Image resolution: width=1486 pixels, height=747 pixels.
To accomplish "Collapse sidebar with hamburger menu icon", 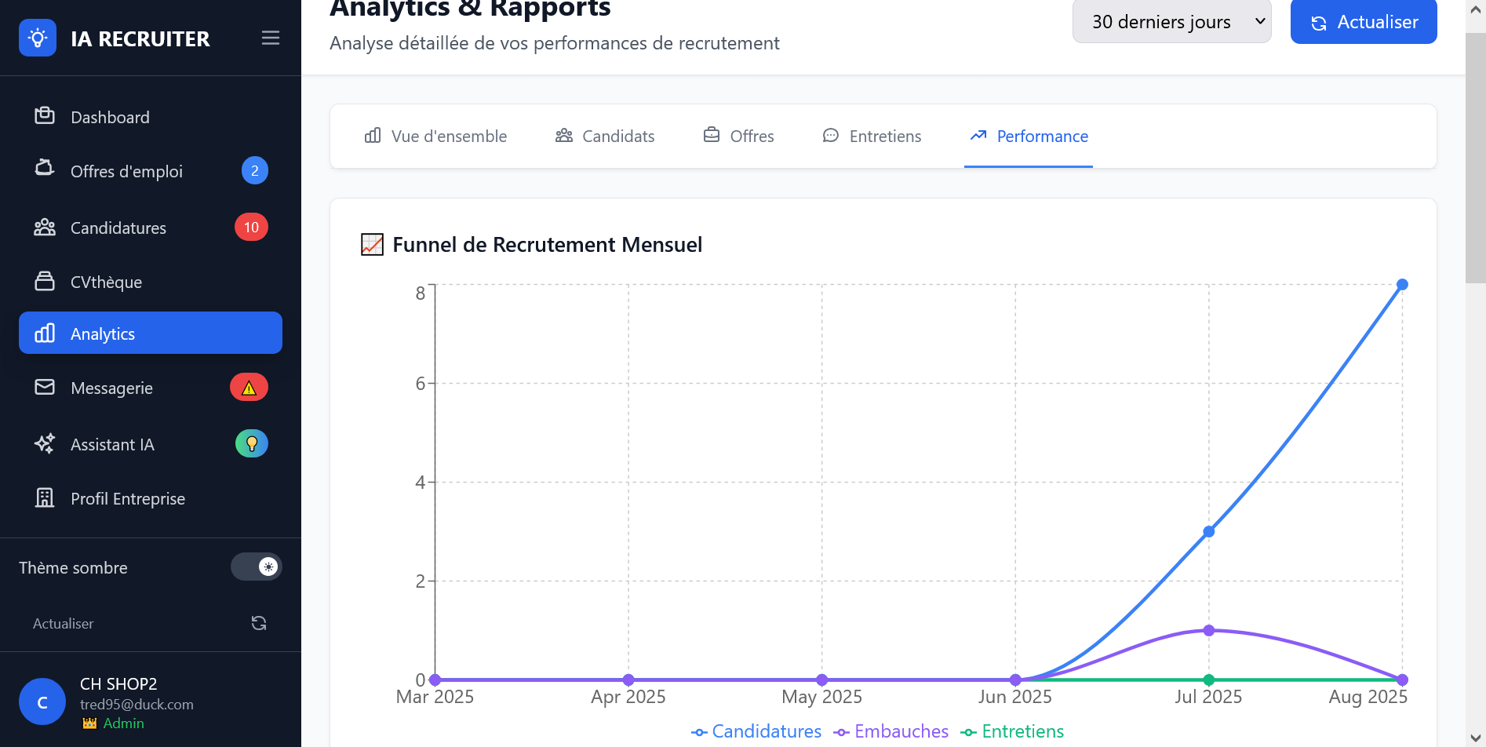I will [271, 38].
